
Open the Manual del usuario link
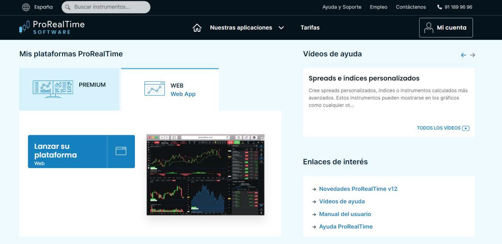345,214
